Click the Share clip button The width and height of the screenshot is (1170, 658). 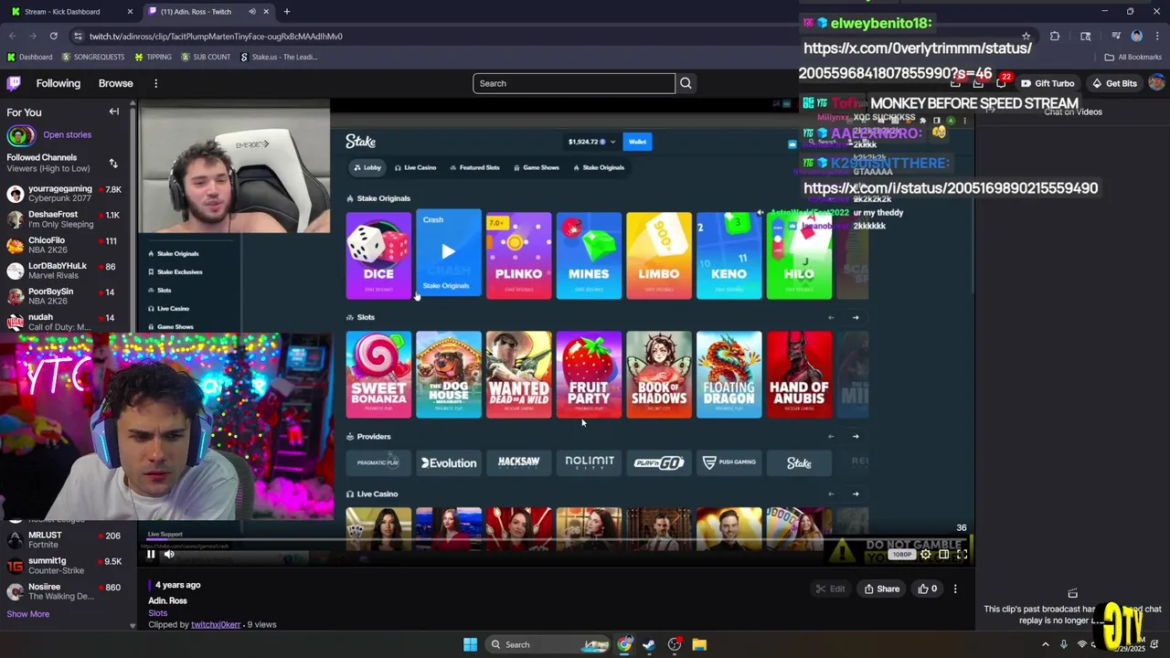click(x=882, y=589)
